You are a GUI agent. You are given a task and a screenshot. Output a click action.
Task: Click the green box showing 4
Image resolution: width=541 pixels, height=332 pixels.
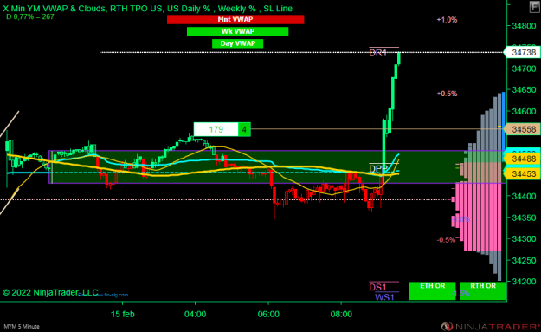[x=244, y=129]
